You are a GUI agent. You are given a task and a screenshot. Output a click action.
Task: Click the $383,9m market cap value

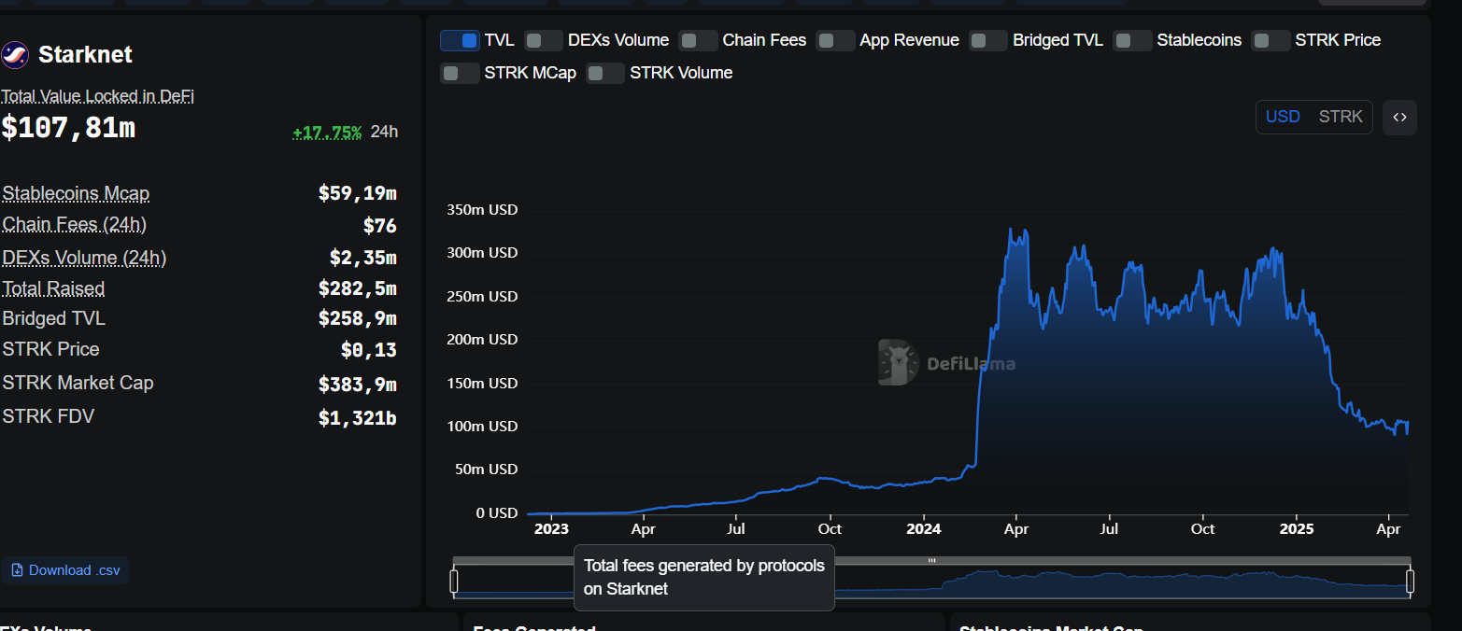click(358, 384)
